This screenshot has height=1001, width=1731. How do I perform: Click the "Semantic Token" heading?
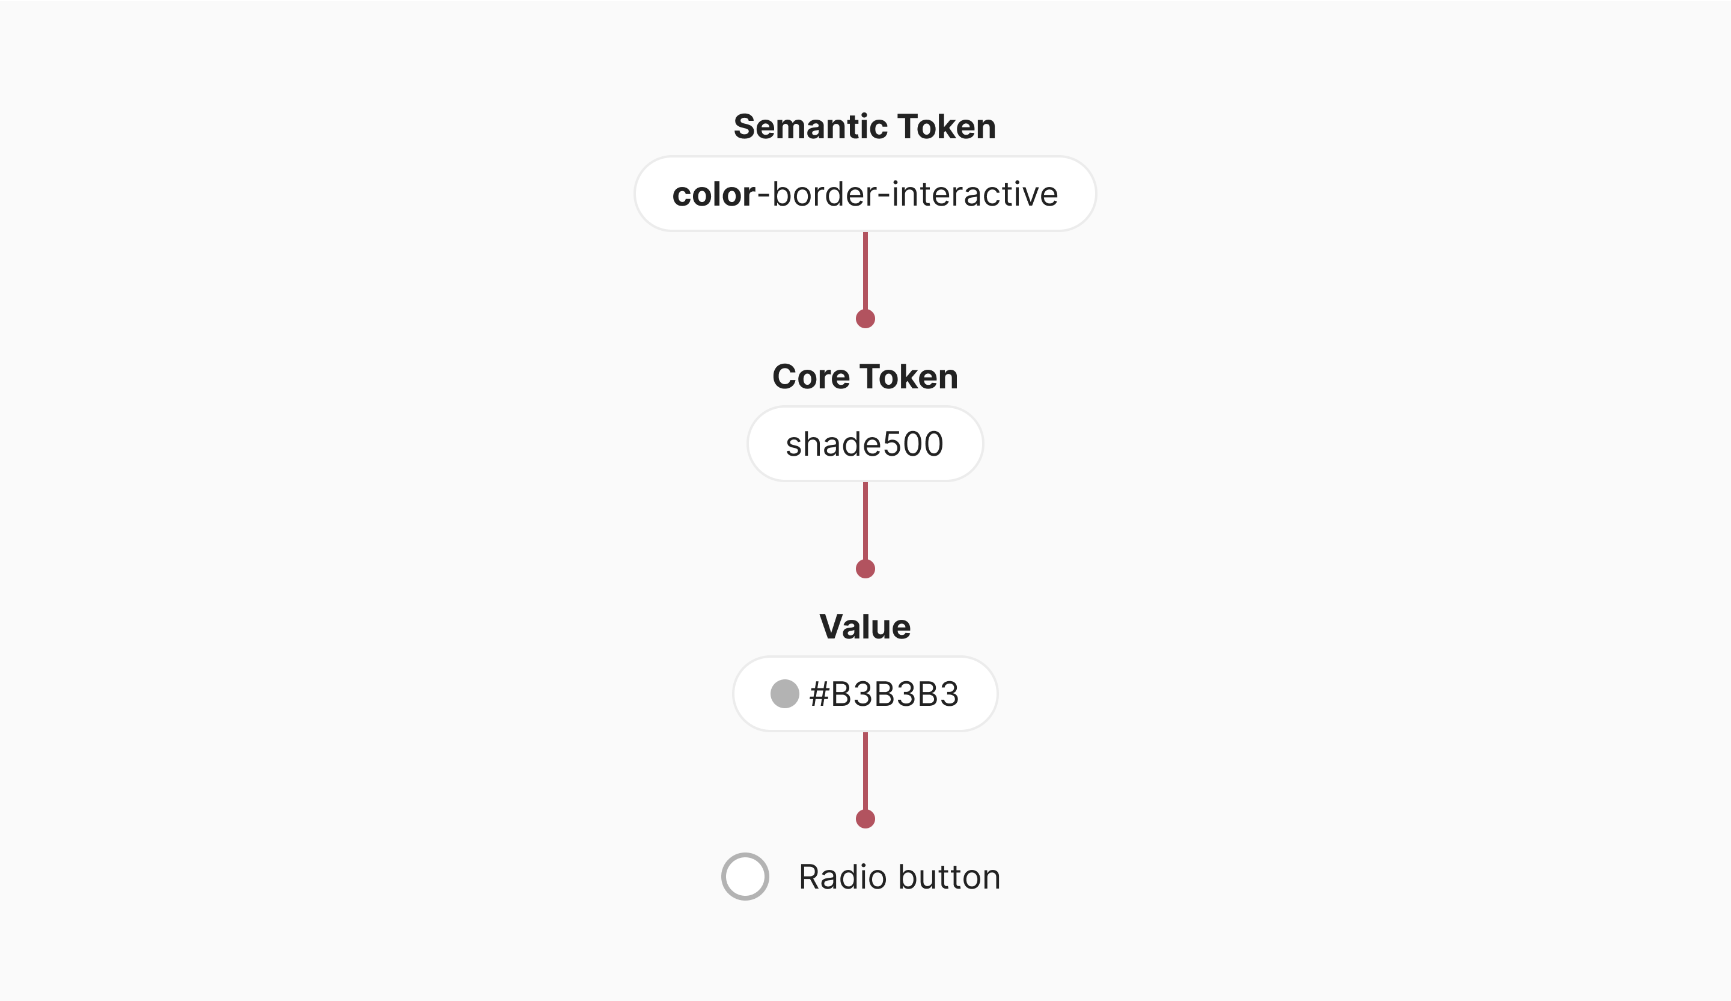pyautogui.click(x=865, y=126)
